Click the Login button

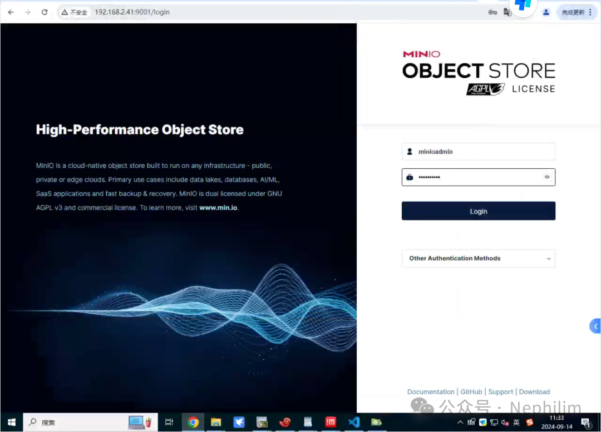tap(479, 211)
